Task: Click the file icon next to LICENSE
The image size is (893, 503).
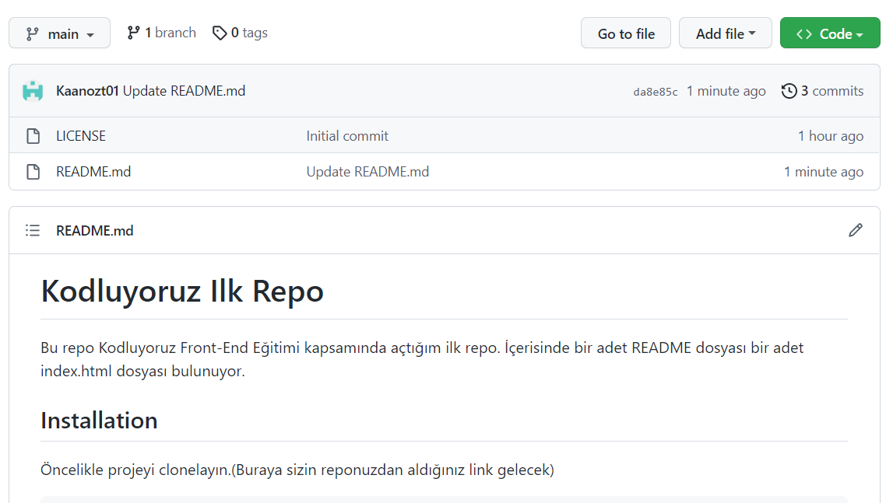Action: [x=33, y=136]
